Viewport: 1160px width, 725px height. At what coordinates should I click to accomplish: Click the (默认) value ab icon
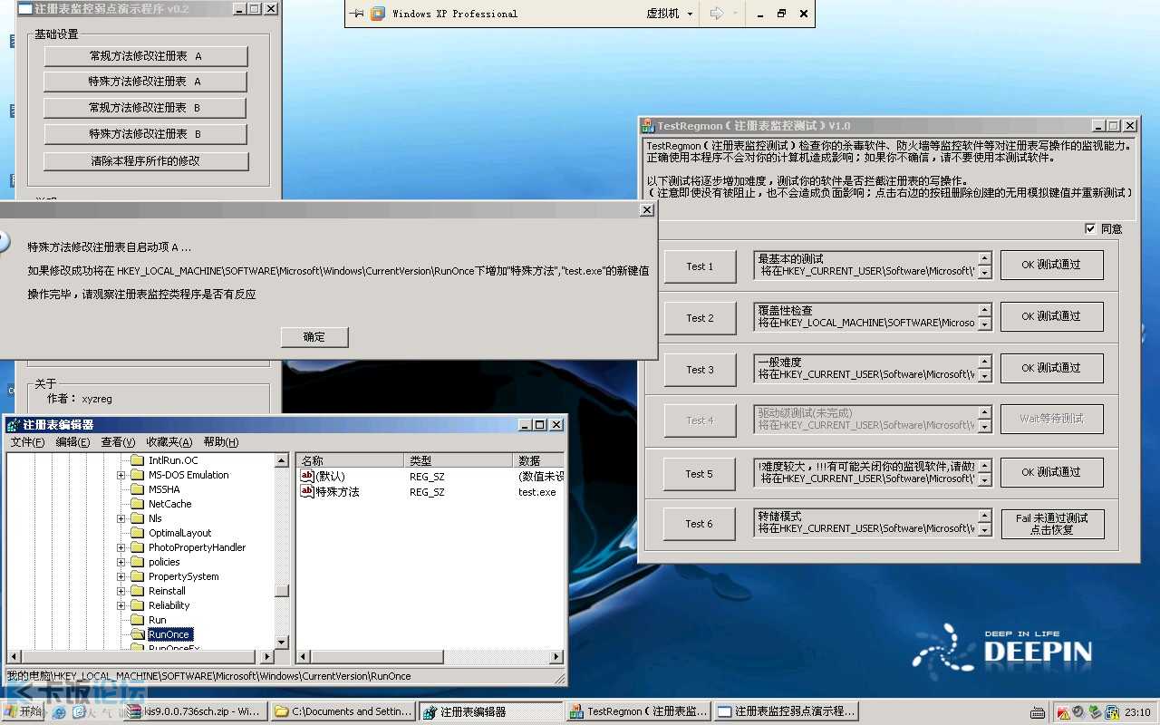point(306,477)
